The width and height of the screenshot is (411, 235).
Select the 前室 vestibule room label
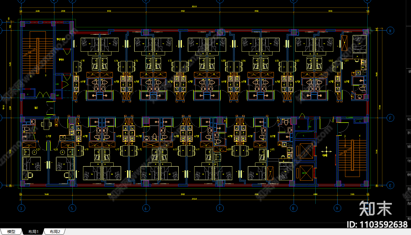coord(36,108)
